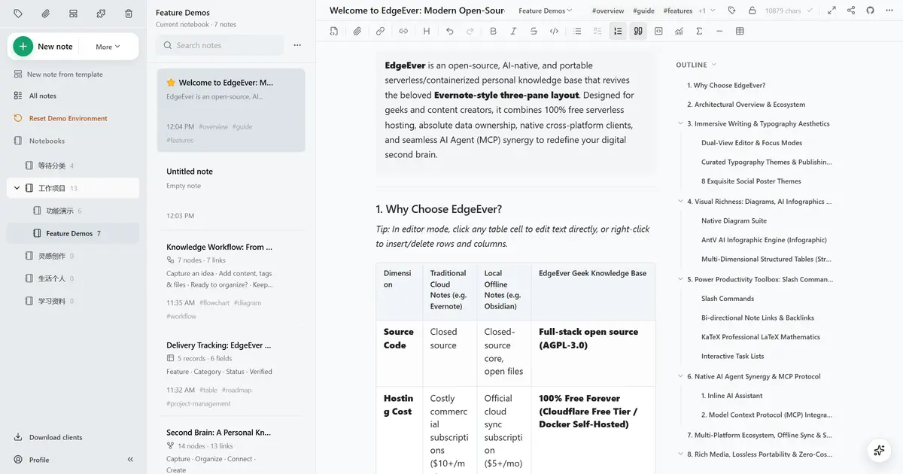Select the 功能演示 sub-notebook
903x474 pixels.
tap(73, 211)
